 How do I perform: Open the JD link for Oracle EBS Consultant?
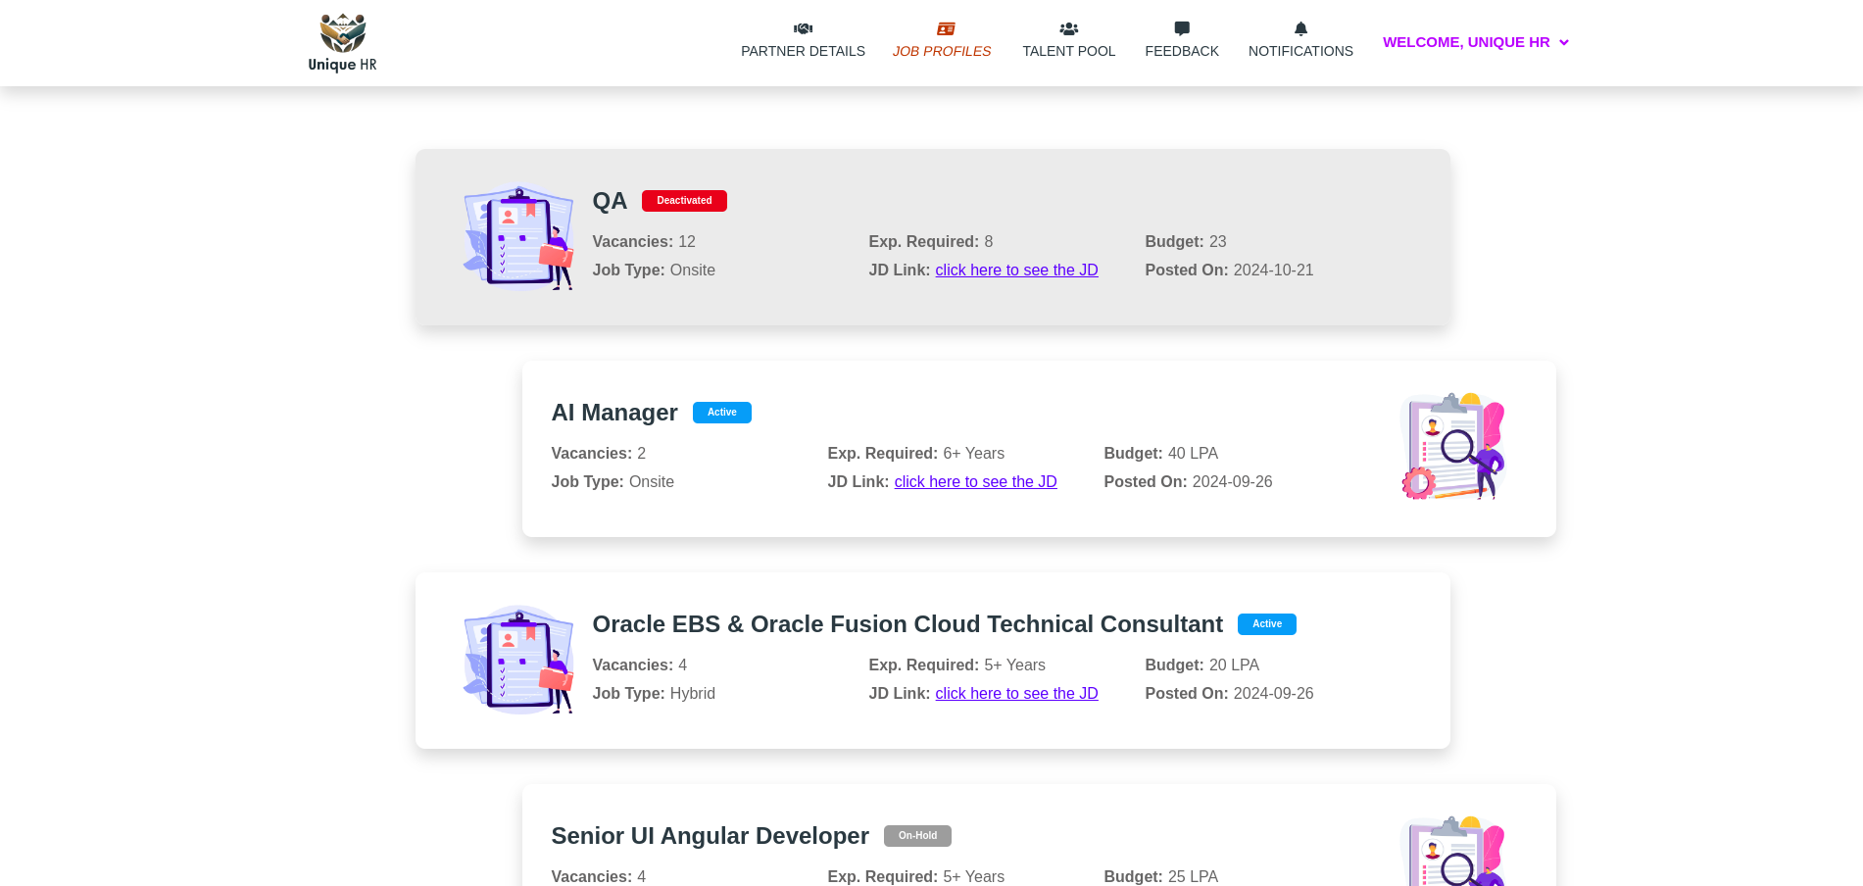click(x=1016, y=693)
